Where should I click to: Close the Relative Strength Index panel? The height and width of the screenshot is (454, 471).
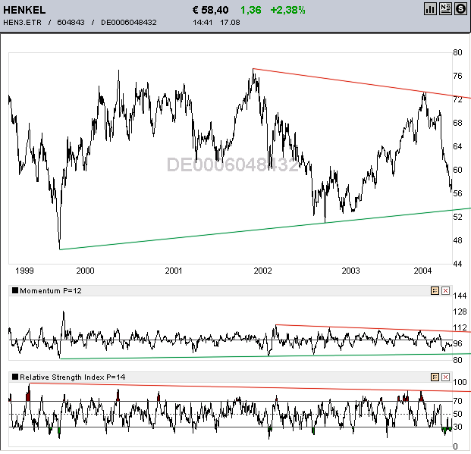445,377
